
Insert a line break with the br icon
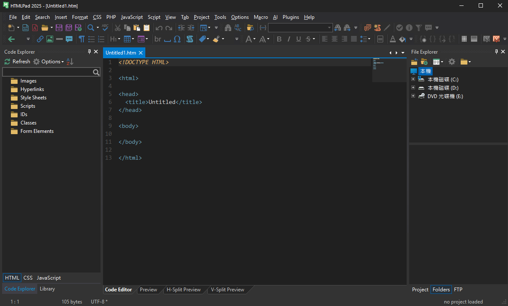(157, 39)
